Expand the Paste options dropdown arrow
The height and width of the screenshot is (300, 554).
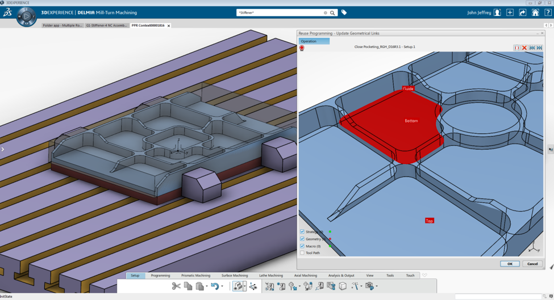tap(207, 287)
